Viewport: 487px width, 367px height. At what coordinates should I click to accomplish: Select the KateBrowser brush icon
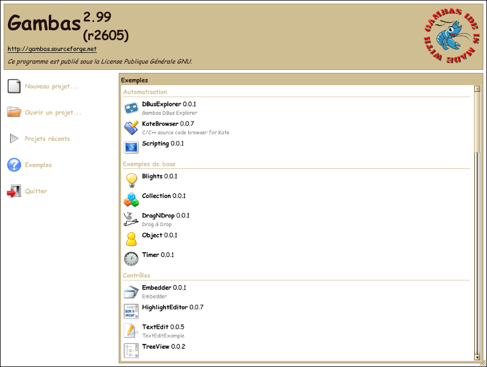pyautogui.click(x=131, y=128)
